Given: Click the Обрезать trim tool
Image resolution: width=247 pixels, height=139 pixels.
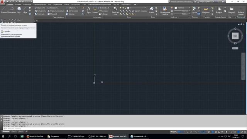Looking at the screenshot, I should tap(71, 8).
